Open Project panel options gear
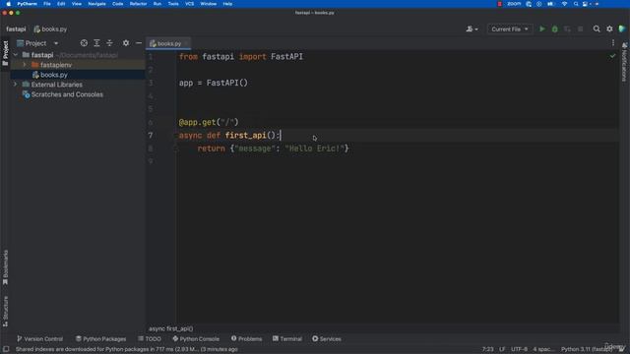 126,43
